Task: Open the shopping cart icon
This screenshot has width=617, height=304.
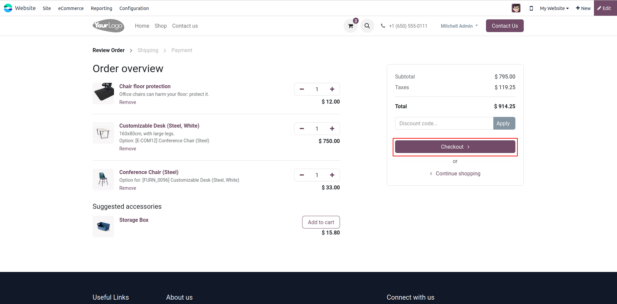Action: coord(350,26)
